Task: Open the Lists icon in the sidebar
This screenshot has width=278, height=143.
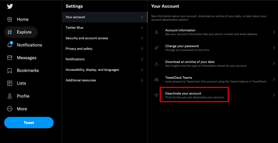Action: click(10, 83)
